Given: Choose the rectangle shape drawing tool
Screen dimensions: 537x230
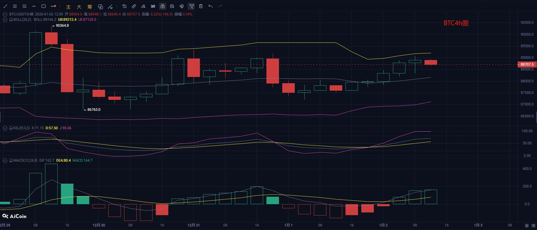Looking at the screenshot, I should pos(44,6).
